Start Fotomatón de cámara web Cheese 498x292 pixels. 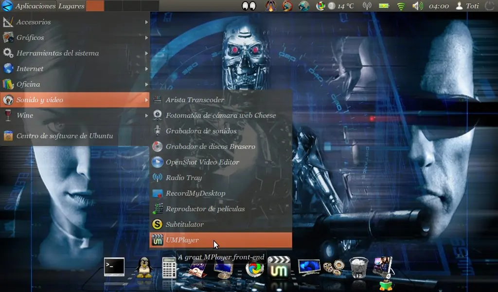point(220,115)
